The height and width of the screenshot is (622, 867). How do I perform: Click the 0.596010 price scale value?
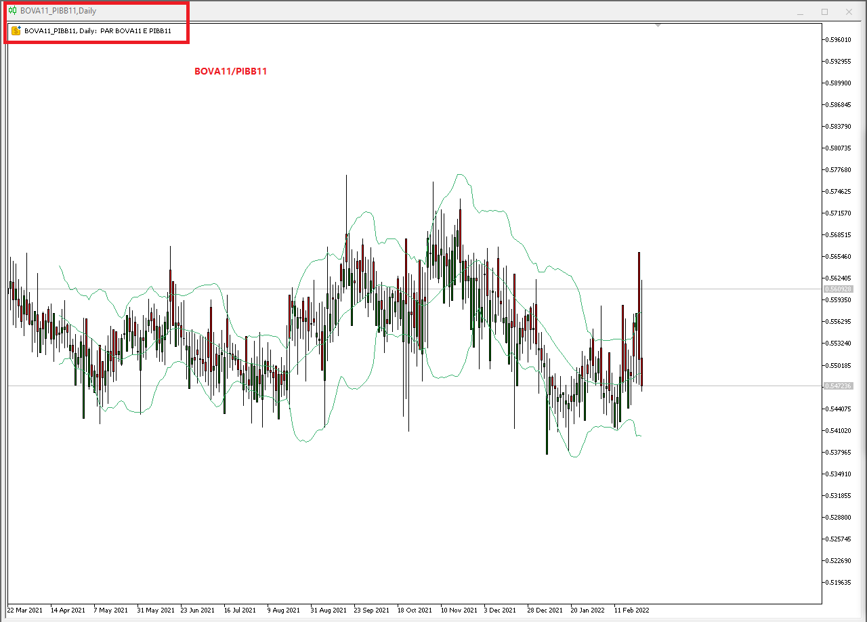(839, 39)
